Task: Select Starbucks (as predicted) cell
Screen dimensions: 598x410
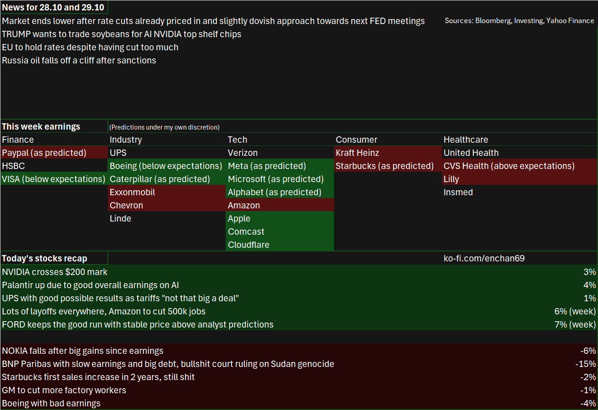Action: pyautogui.click(x=388, y=166)
